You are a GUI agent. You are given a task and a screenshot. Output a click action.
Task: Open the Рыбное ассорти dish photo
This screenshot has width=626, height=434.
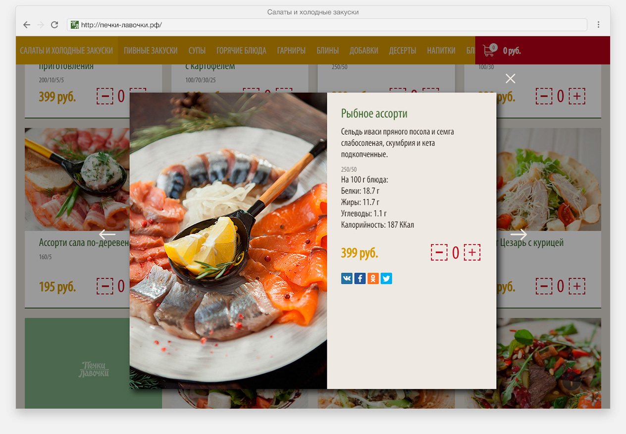click(x=228, y=241)
